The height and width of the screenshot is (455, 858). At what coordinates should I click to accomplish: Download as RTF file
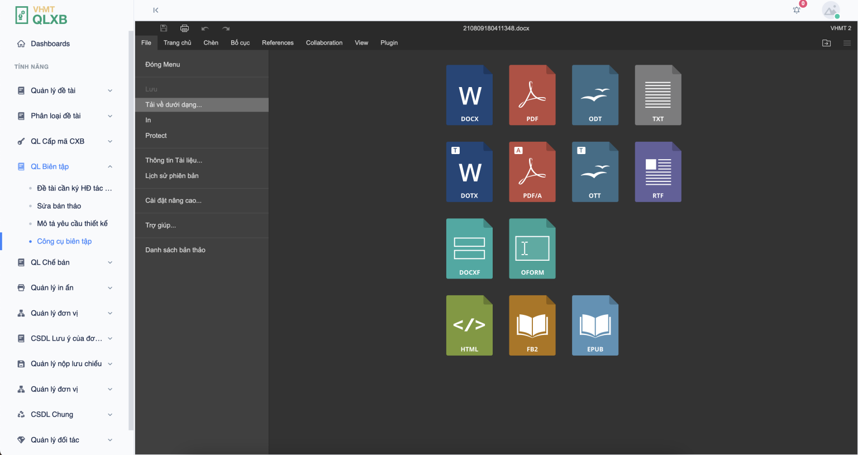coord(658,172)
